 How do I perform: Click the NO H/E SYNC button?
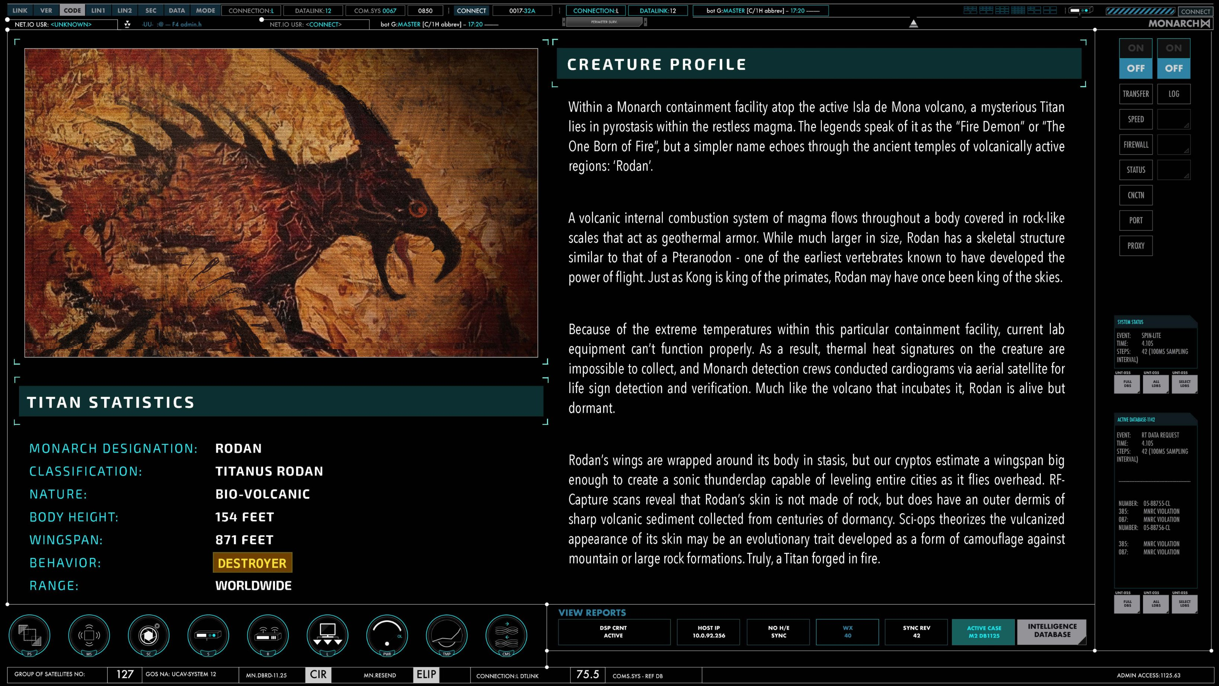click(x=778, y=632)
